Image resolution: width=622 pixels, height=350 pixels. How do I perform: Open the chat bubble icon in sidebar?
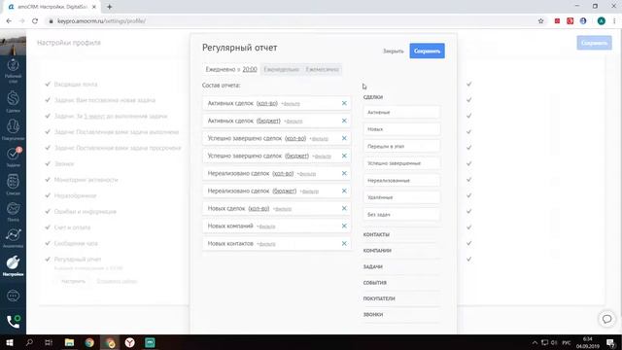[13, 296]
